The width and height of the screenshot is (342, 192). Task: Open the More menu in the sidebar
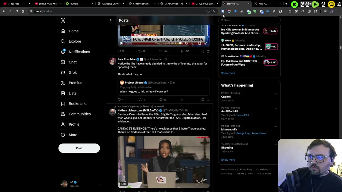[x=69, y=135]
